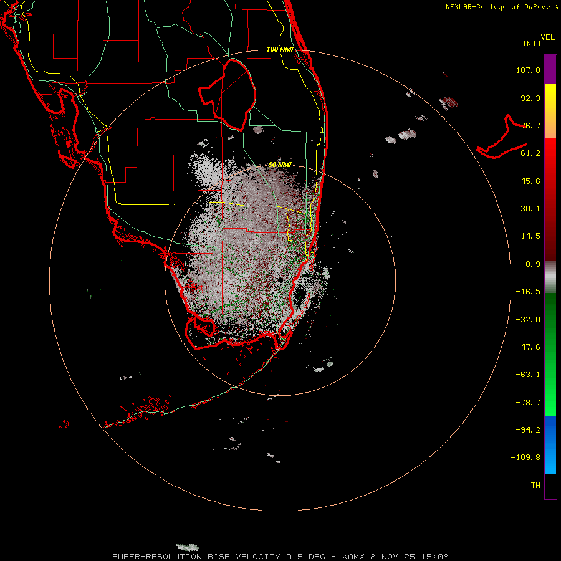Select the 107.8 velocity scale label

(528, 70)
